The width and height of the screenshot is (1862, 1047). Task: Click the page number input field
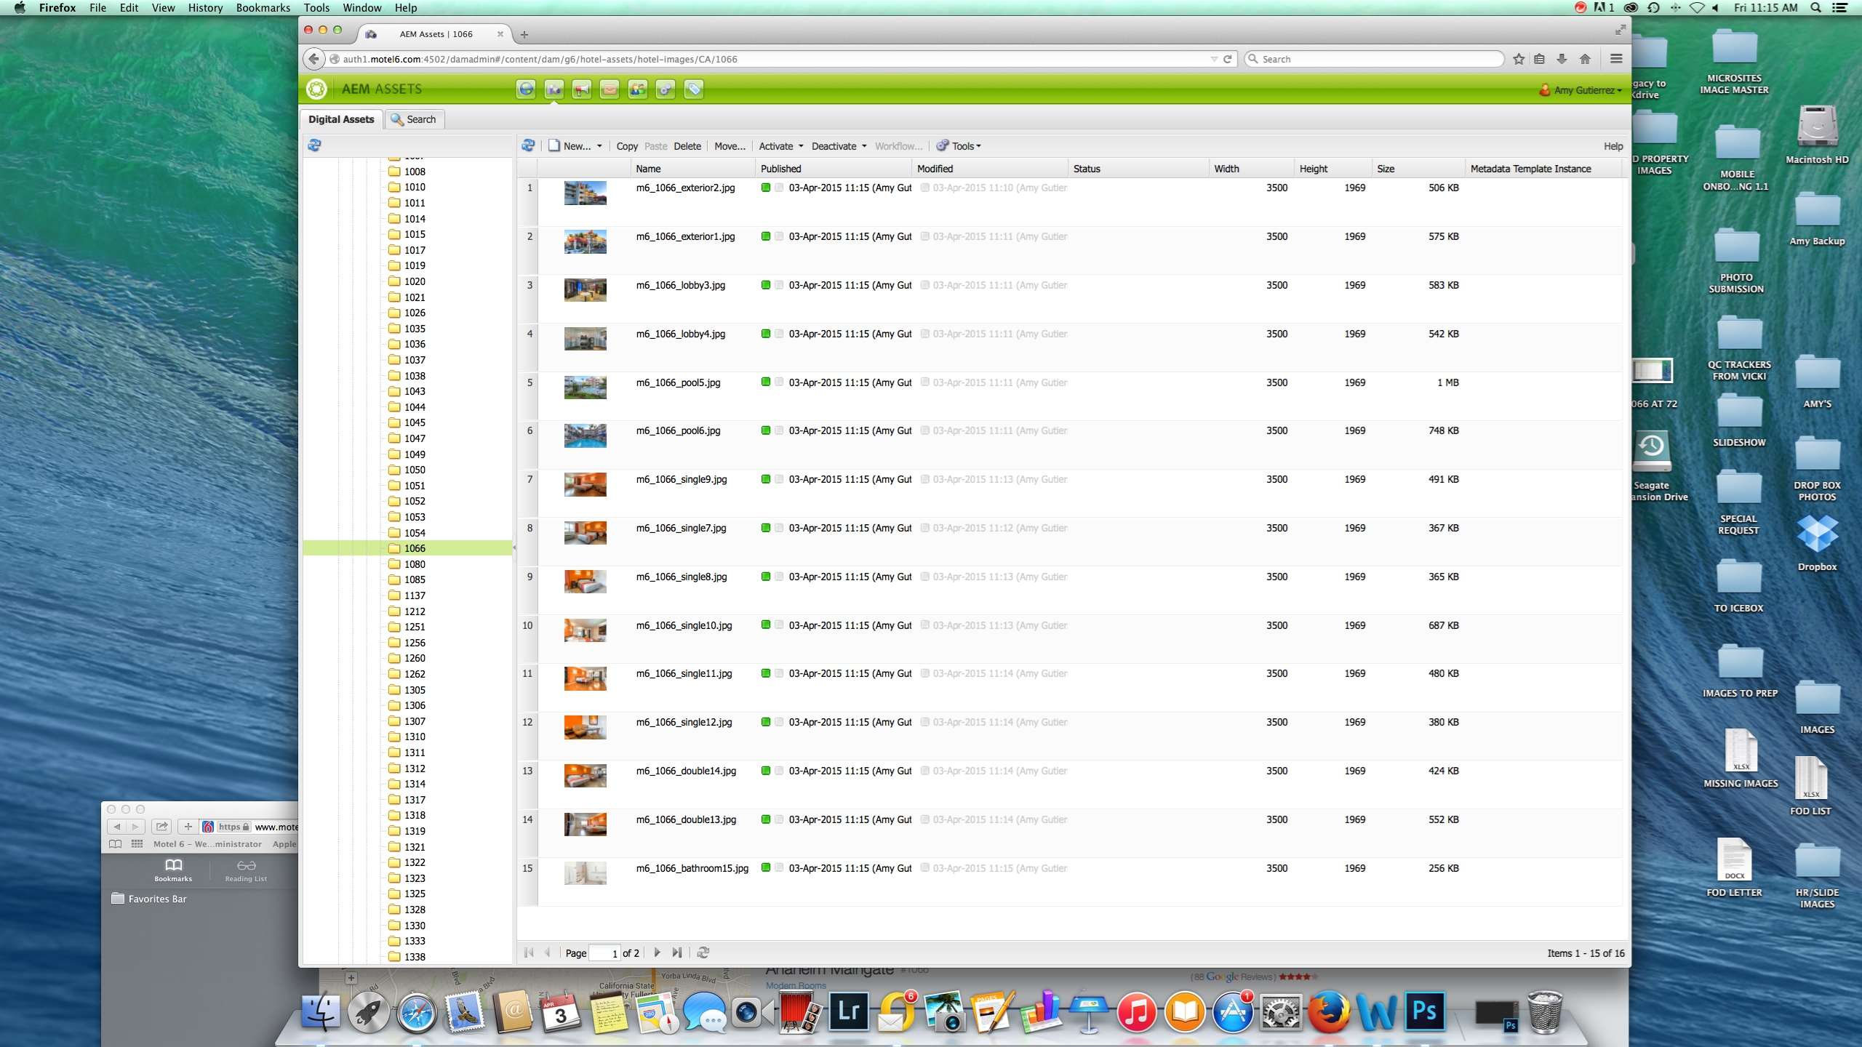tap(604, 953)
